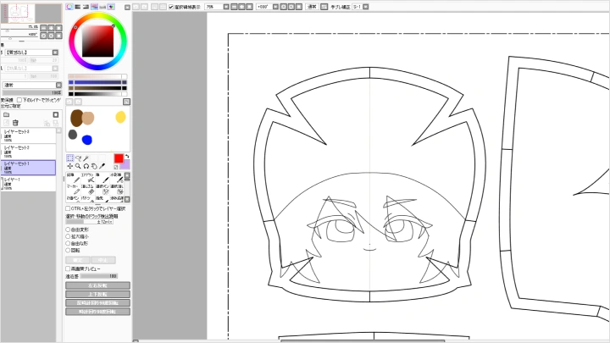The height and width of the screenshot is (343, 610).
Task: Show the HSV slider panel
Action: coord(86,7)
